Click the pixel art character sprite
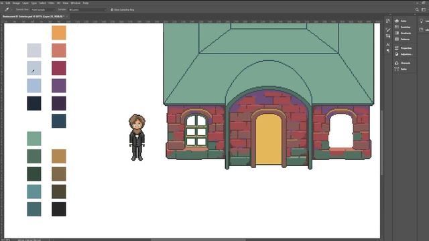This screenshot has height=241, width=429. click(137, 137)
